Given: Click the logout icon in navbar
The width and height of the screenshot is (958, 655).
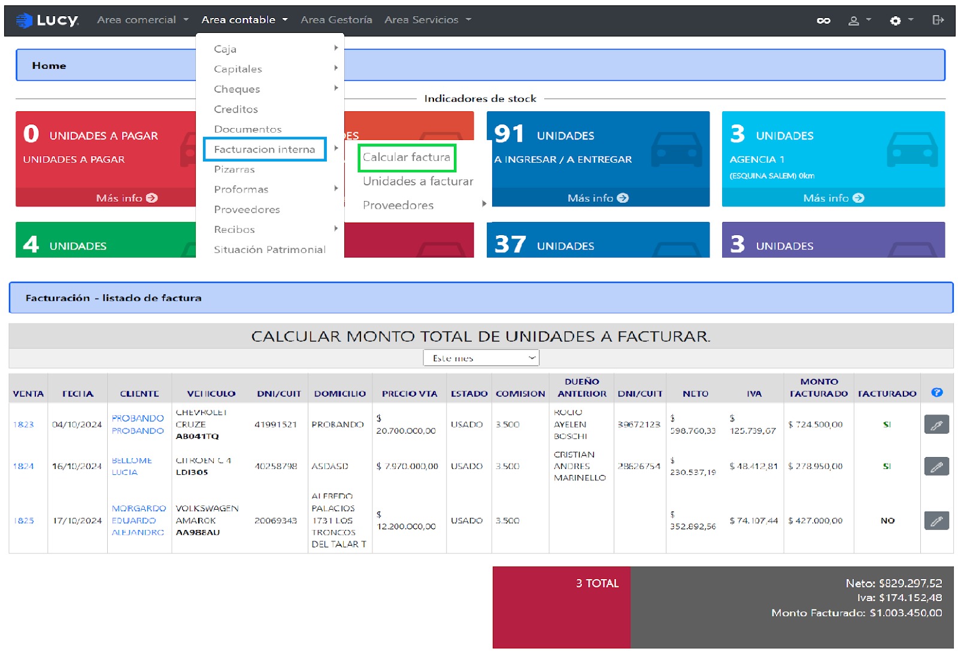Looking at the screenshot, I should pos(938,20).
